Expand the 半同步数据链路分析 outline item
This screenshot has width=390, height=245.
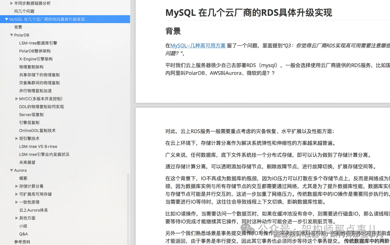[x=12, y=3]
